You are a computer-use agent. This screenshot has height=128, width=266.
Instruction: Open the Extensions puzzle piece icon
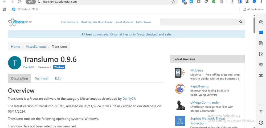pyautogui.click(x=221, y=2)
